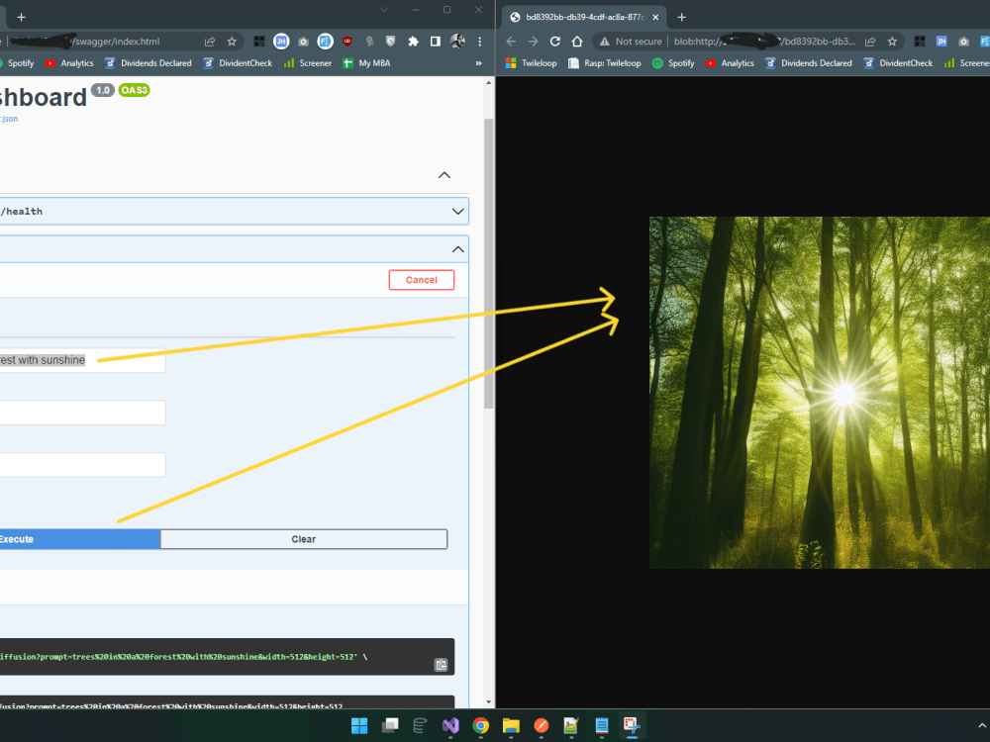990x742 pixels.
Task: Open the Rasp: Twileloop bookmark
Action: tap(605, 63)
